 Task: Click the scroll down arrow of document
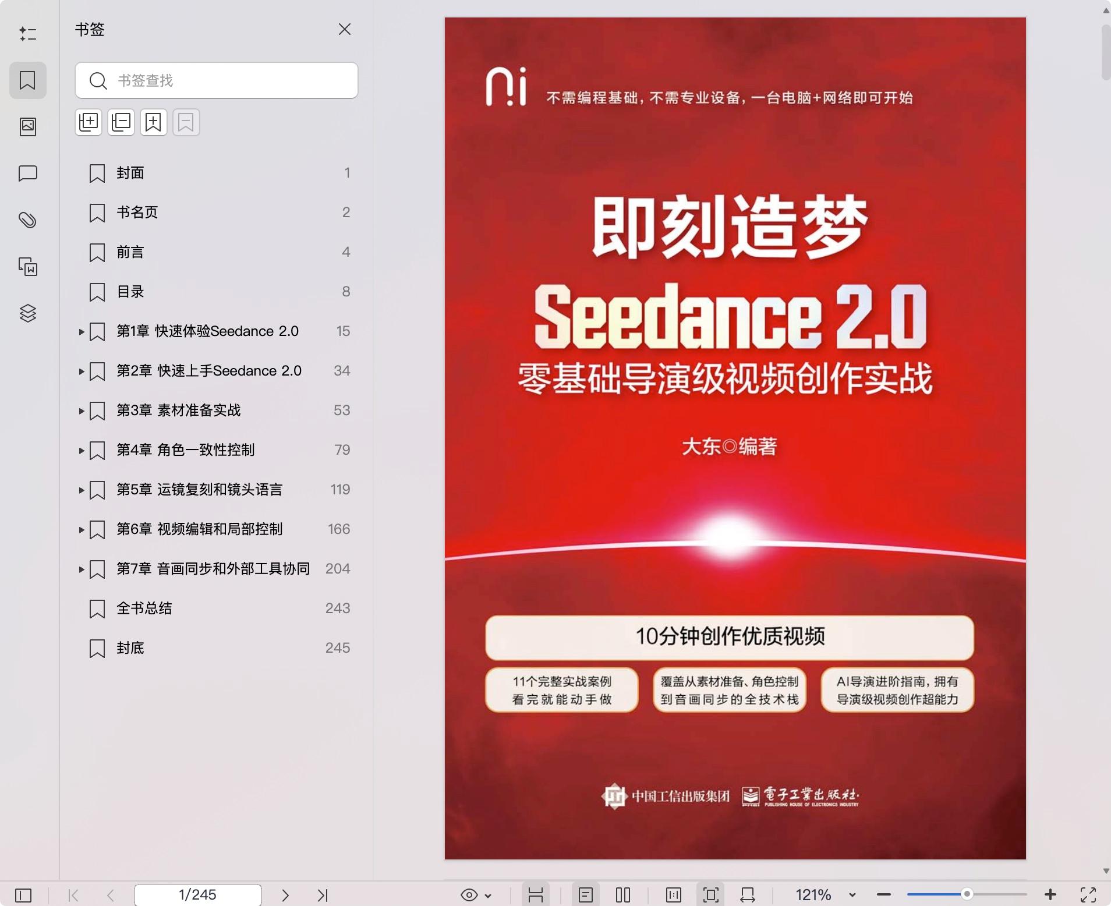point(1106,871)
